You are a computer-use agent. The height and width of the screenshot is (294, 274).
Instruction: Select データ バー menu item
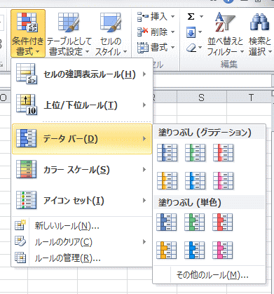tap(82, 139)
